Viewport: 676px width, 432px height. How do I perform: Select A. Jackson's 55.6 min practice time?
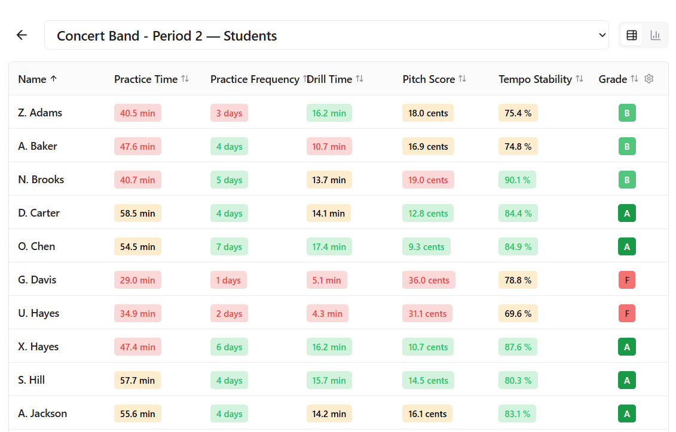pyautogui.click(x=137, y=414)
